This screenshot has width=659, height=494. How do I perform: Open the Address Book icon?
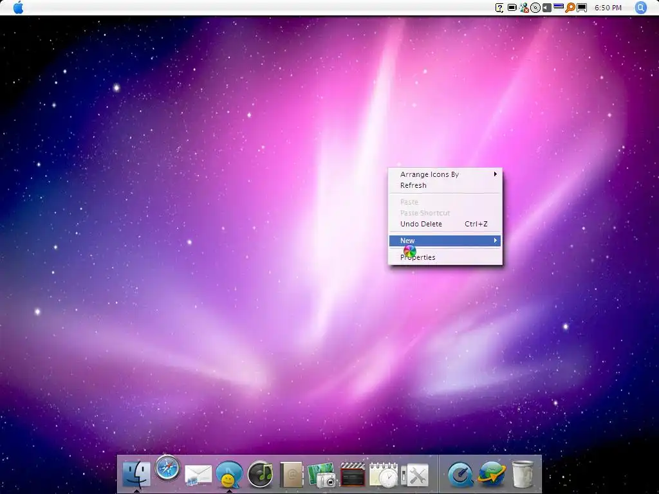click(x=291, y=474)
